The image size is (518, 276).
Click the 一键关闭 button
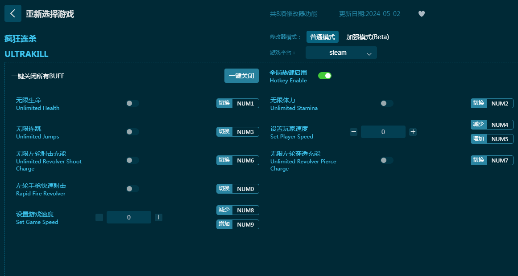click(241, 76)
